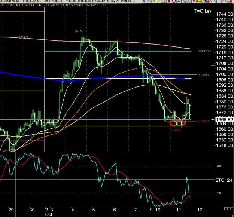
Task: Click the 1648.00 price axis label
Action: pos(224,145)
